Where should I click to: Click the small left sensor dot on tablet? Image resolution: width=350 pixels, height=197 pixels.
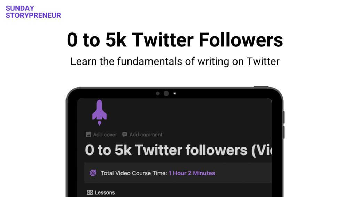(x=158, y=93)
